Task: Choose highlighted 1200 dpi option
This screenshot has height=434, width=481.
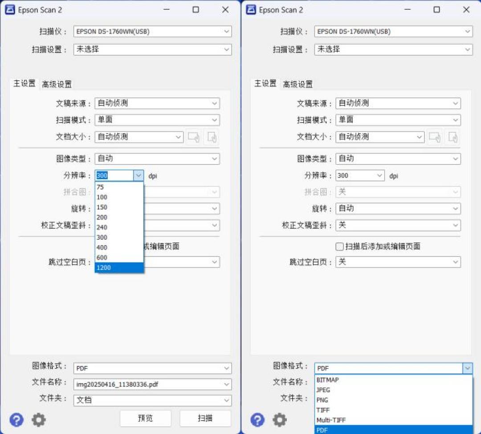Action: pyautogui.click(x=119, y=268)
